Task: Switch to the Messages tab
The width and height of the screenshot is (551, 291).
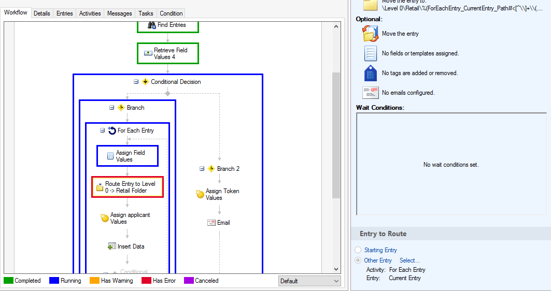Action: (119, 13)
